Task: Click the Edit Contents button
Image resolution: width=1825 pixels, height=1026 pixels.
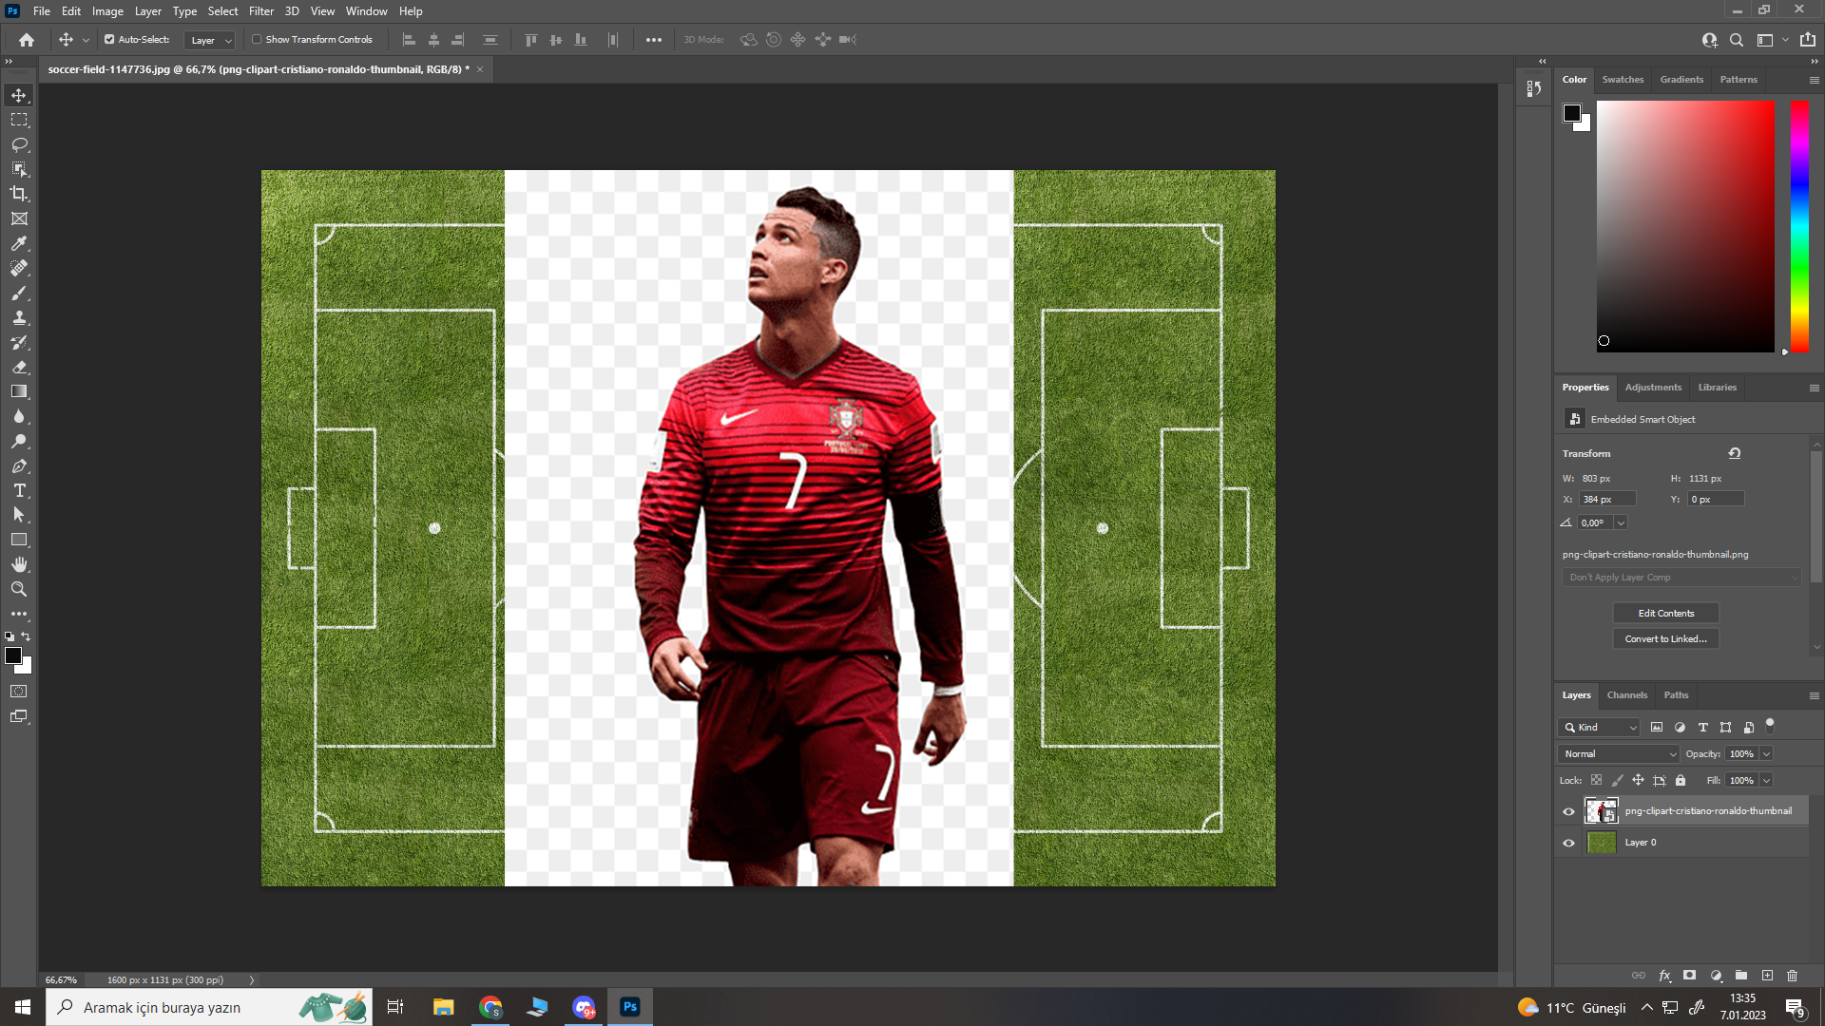Action: 1665,613
